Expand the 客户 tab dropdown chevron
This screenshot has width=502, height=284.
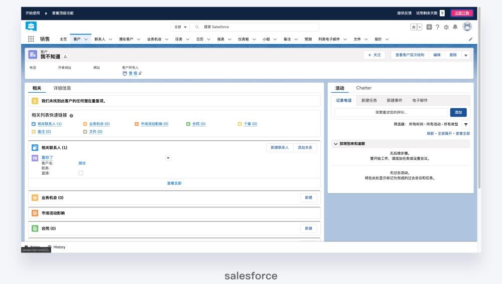point(86,39)
